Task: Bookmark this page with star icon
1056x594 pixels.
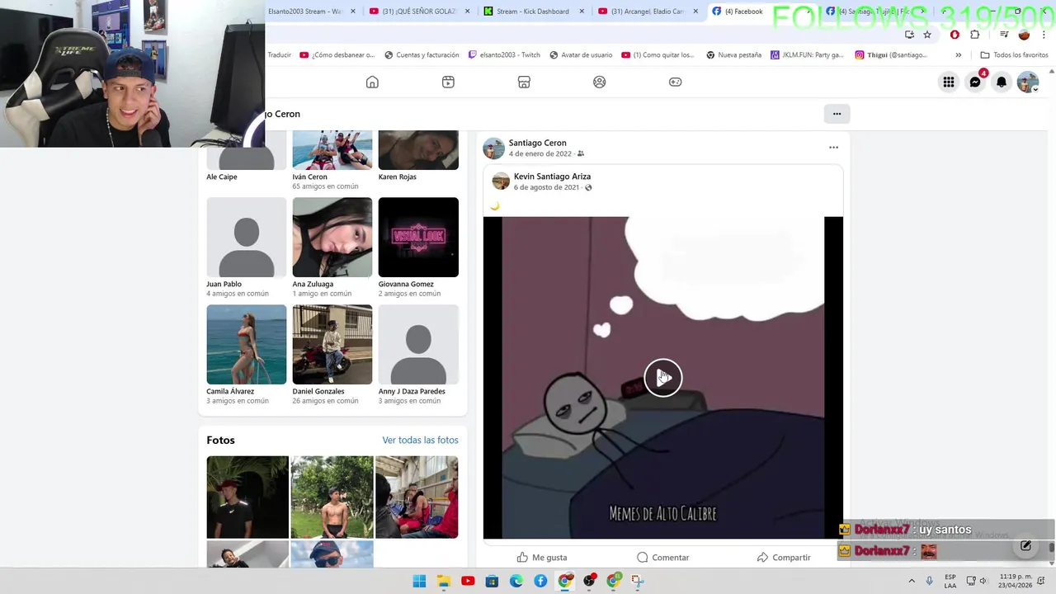Action: [927, 35]
